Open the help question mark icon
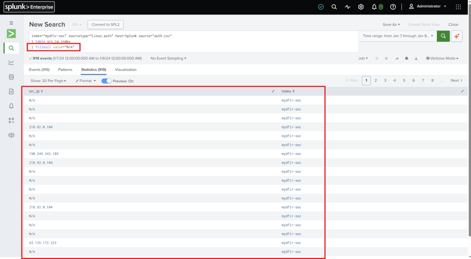Viewport: 471px width, 259px height. coord(393,7)
